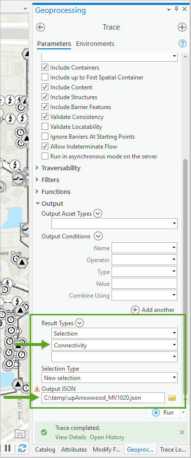This screenshot has width=191, height=458.
Task: Switch to the Modify Features pane tab
Action: tap(107, 449)
